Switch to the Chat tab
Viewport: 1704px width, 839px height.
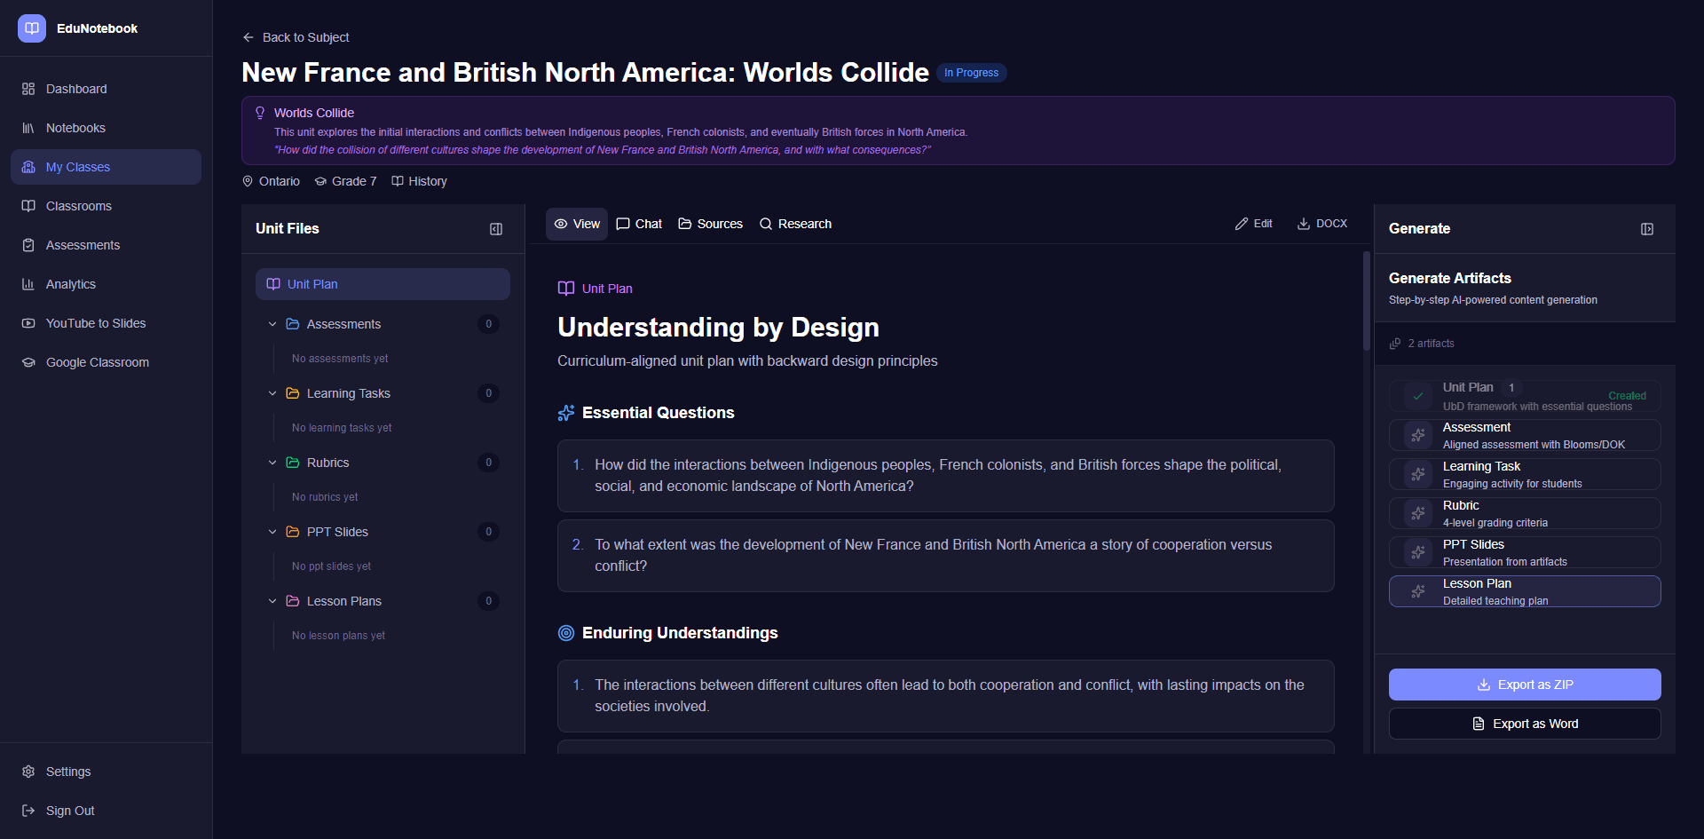pos(638,223)
